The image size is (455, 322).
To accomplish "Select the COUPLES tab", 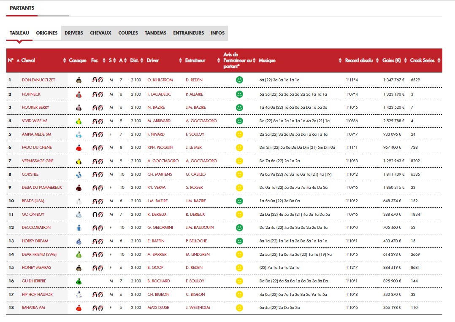I will tap(128, 33).
